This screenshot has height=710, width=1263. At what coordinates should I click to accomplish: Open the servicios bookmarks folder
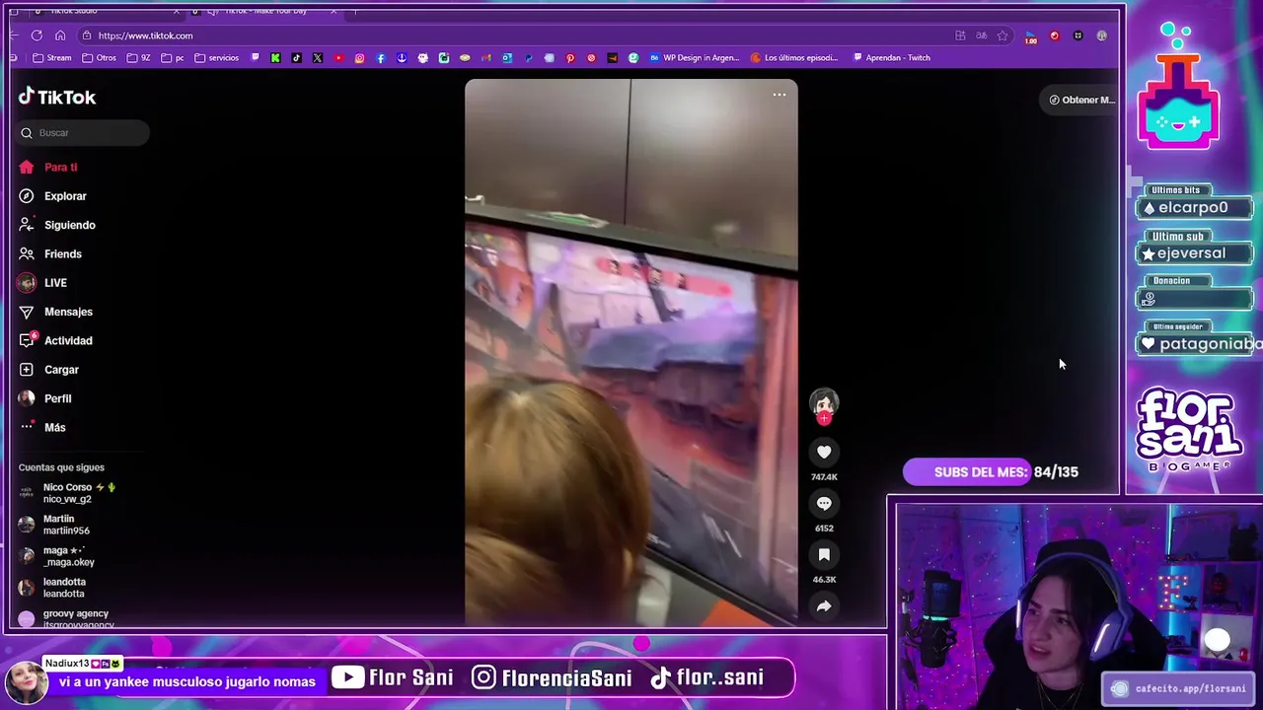pyautogui.click(x=216, y=57)
